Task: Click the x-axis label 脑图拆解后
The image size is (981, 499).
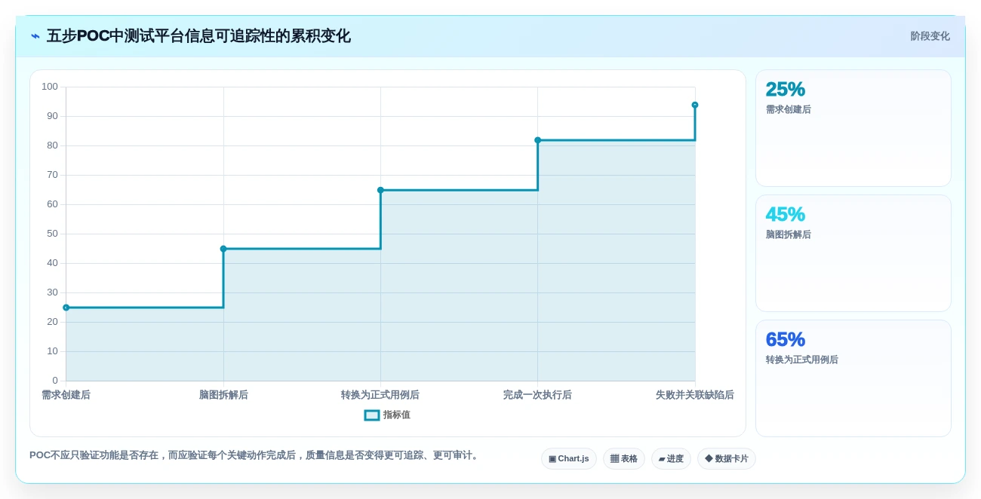Action: coord(223,395)
